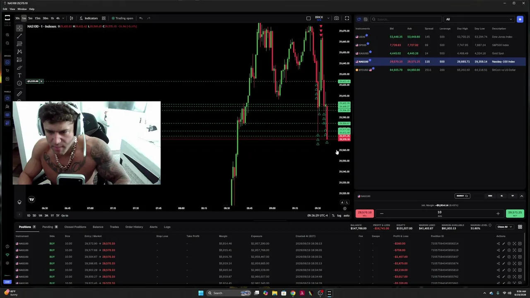
Task: Toggle log scale on the chart
Action: click(339, 216)
